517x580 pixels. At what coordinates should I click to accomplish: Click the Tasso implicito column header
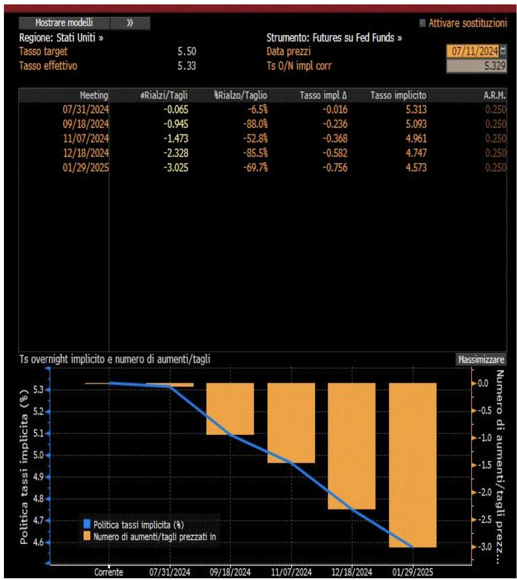click(398, 95)
